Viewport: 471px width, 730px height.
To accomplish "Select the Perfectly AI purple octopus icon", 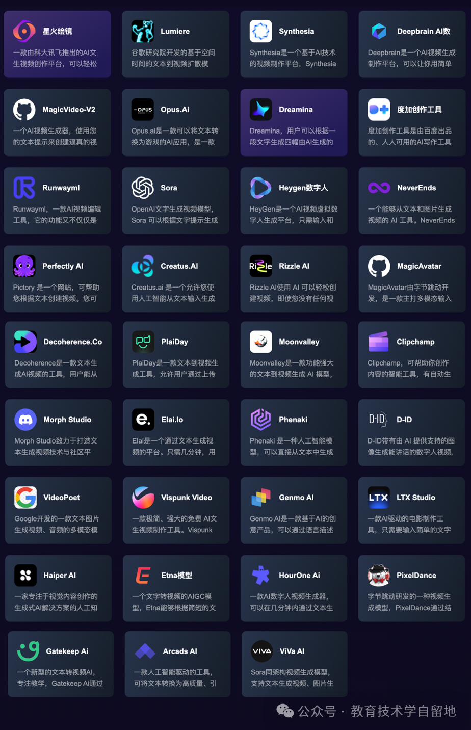I will tap(24, 266).
